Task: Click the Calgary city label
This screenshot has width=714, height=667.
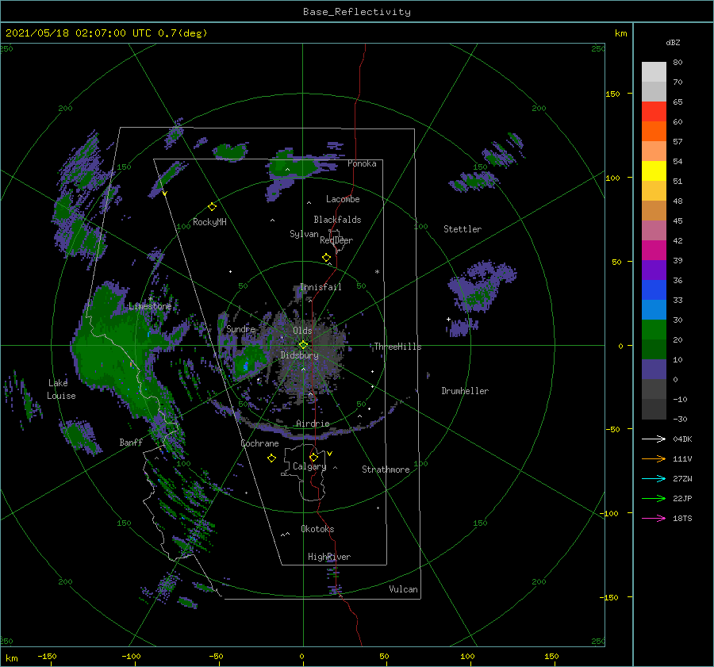Action: pos(309,466)
